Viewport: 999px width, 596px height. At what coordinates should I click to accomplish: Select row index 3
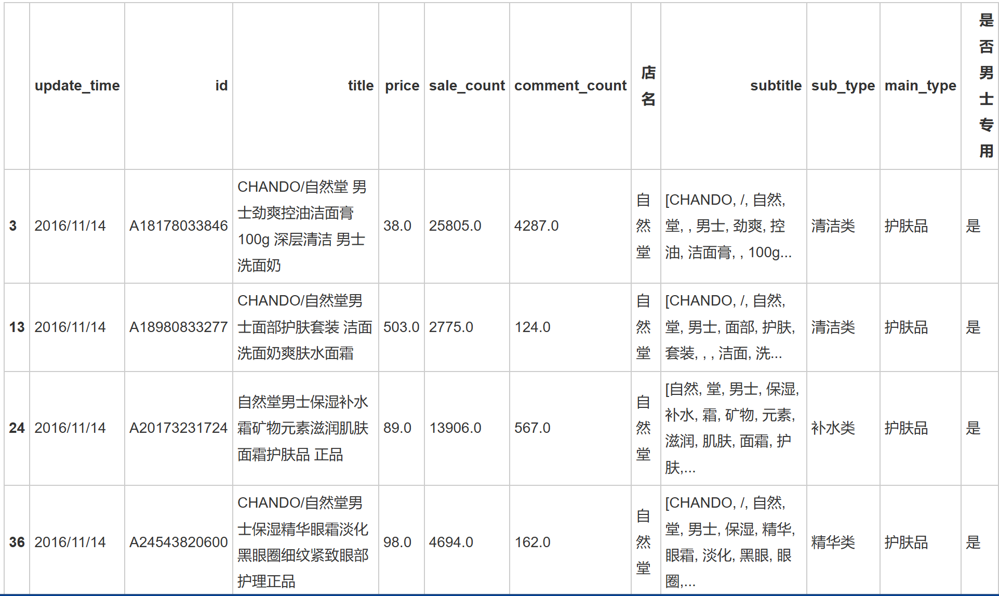(17, 226)
